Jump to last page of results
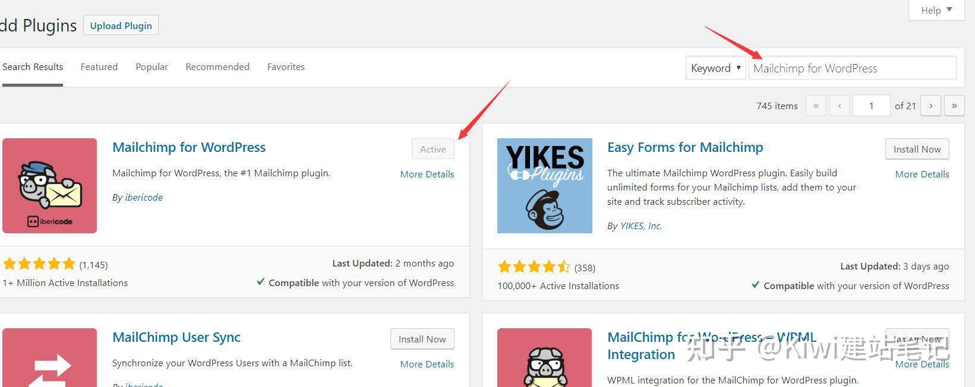975x387 pixels. tap(954, 106)
